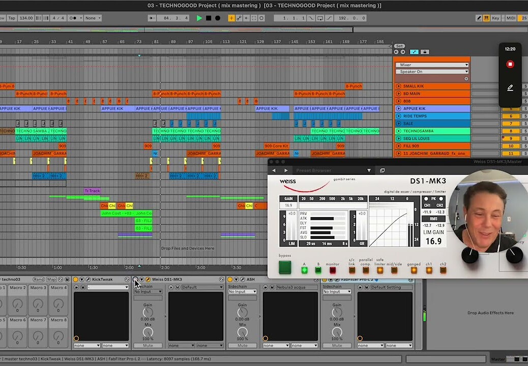The width and height of the screenshot is (528, 366).
Task: Open the None quantization dropdown
Action: pyautogui.click(x=93, y=18)
